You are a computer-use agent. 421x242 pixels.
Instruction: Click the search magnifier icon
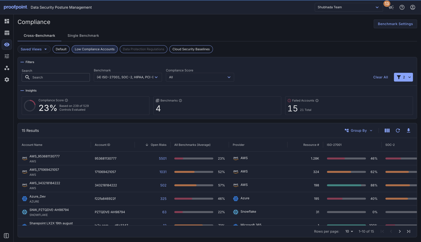click(27, 77)
